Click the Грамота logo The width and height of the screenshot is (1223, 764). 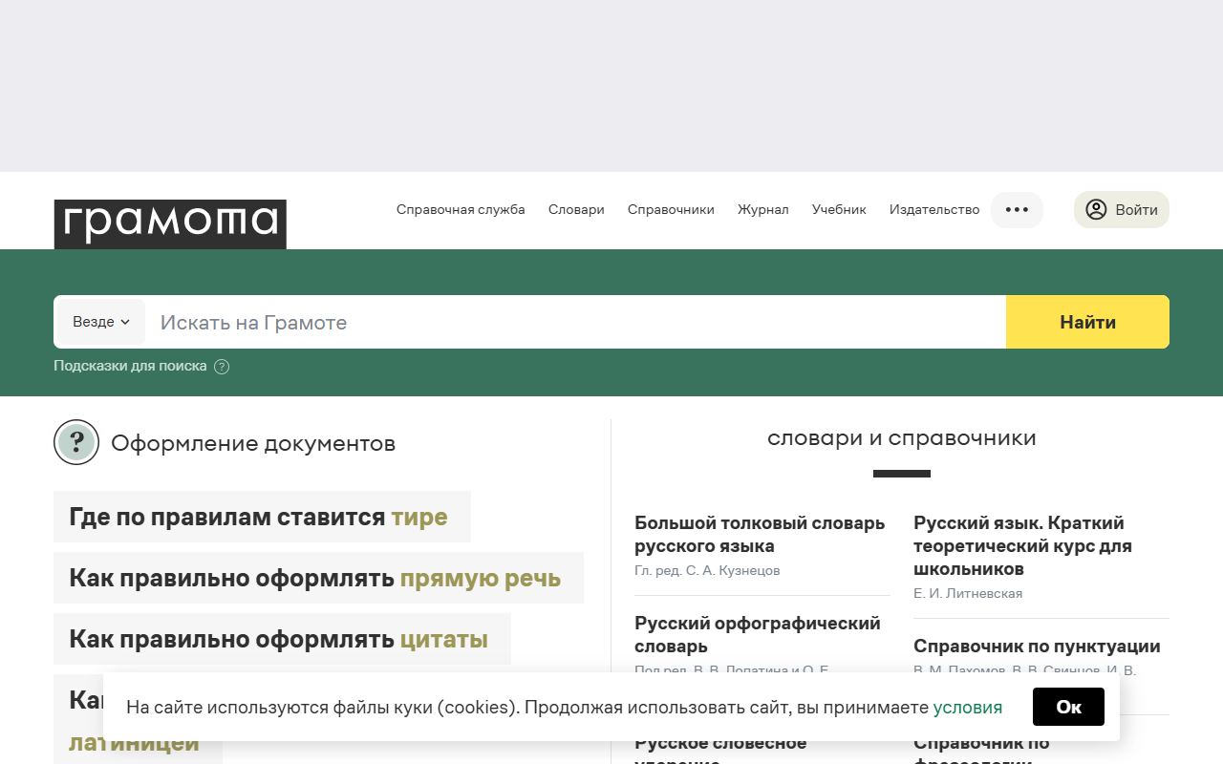pos(170,223)
